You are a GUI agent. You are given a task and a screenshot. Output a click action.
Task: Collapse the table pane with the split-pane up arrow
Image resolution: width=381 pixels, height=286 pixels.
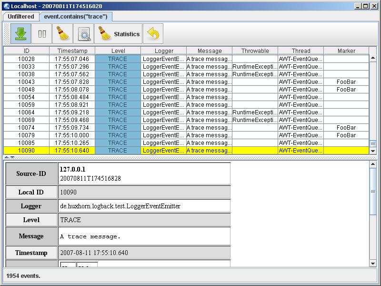pyautogui.click(x=7, y=157)
